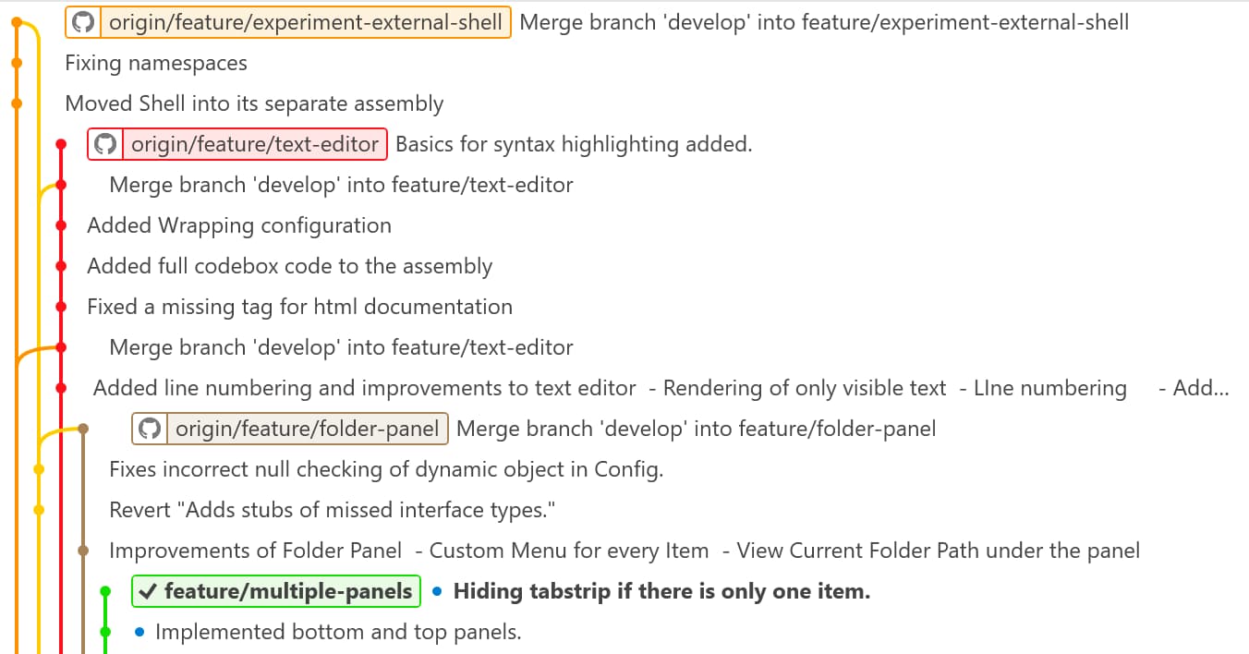Click checkmark on feature/multiple-panels branch label
Image resolution: width=1249 pixels, height=654 pixels.
[x=147, y=591]
